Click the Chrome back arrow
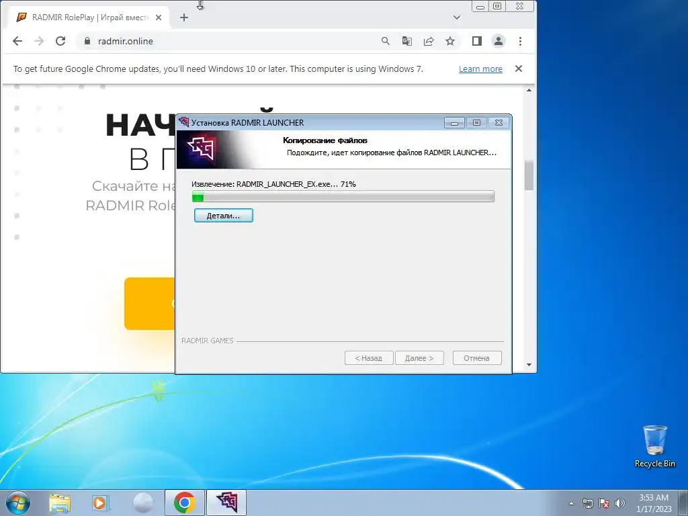688x516 pixels. (17, 41)
